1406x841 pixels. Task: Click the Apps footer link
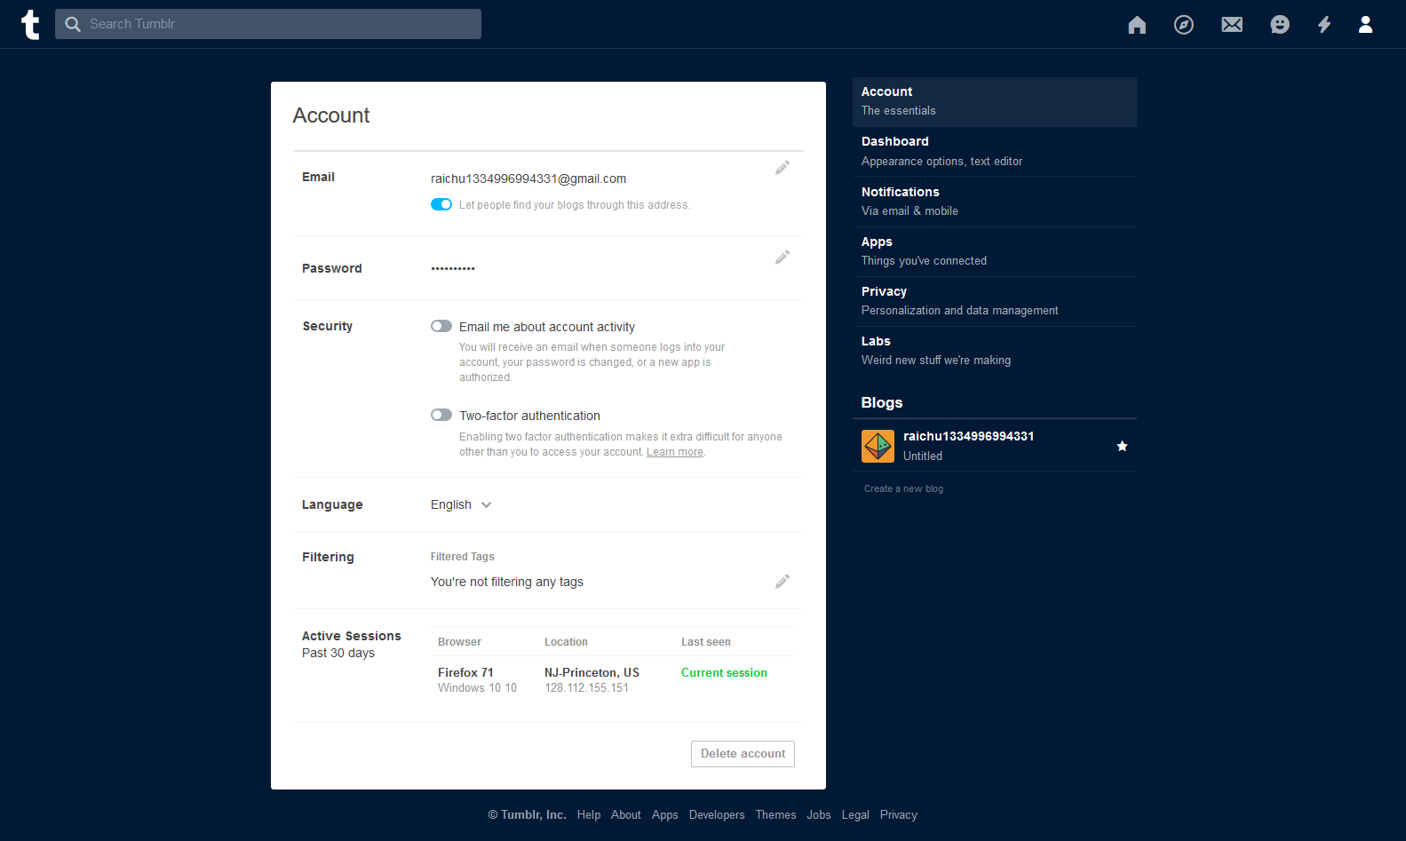[665, 815]
